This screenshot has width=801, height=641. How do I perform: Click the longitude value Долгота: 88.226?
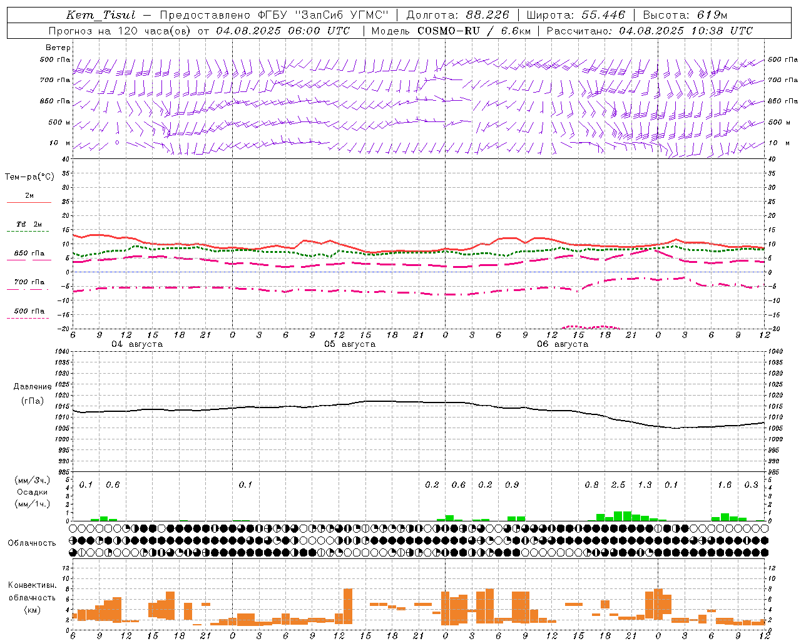458,15
